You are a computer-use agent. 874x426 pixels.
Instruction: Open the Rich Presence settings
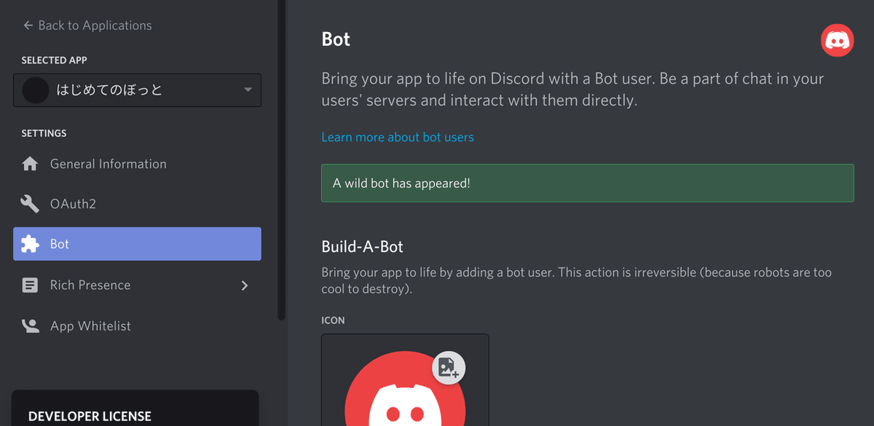pyautogui.click(x=137, y=285)
